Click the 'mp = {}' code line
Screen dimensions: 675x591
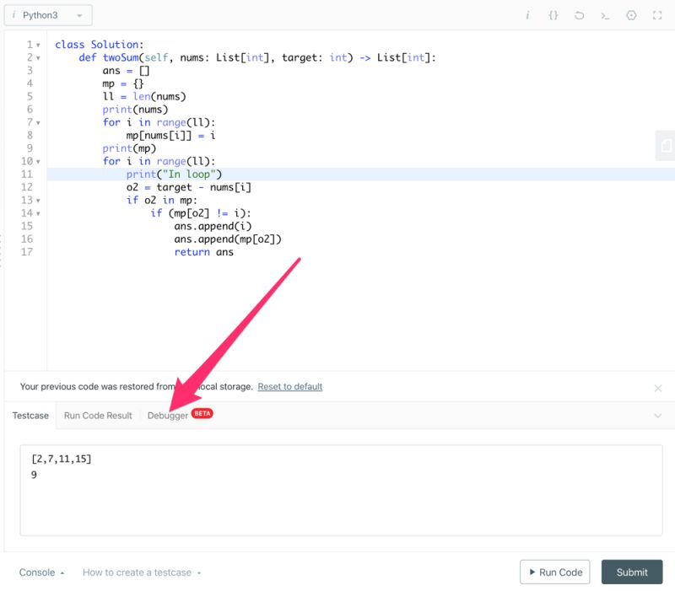point(123,83)
